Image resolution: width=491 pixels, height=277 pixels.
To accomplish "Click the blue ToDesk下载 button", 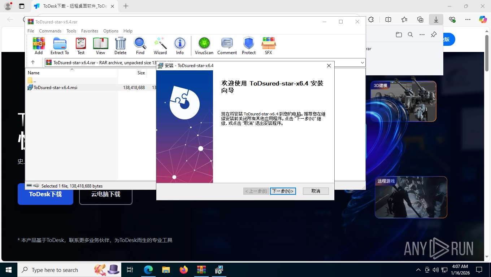I will click(45, 194).
